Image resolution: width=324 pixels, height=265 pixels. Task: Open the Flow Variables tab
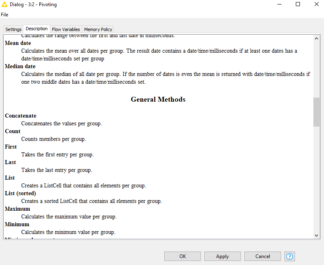(66, 29)
